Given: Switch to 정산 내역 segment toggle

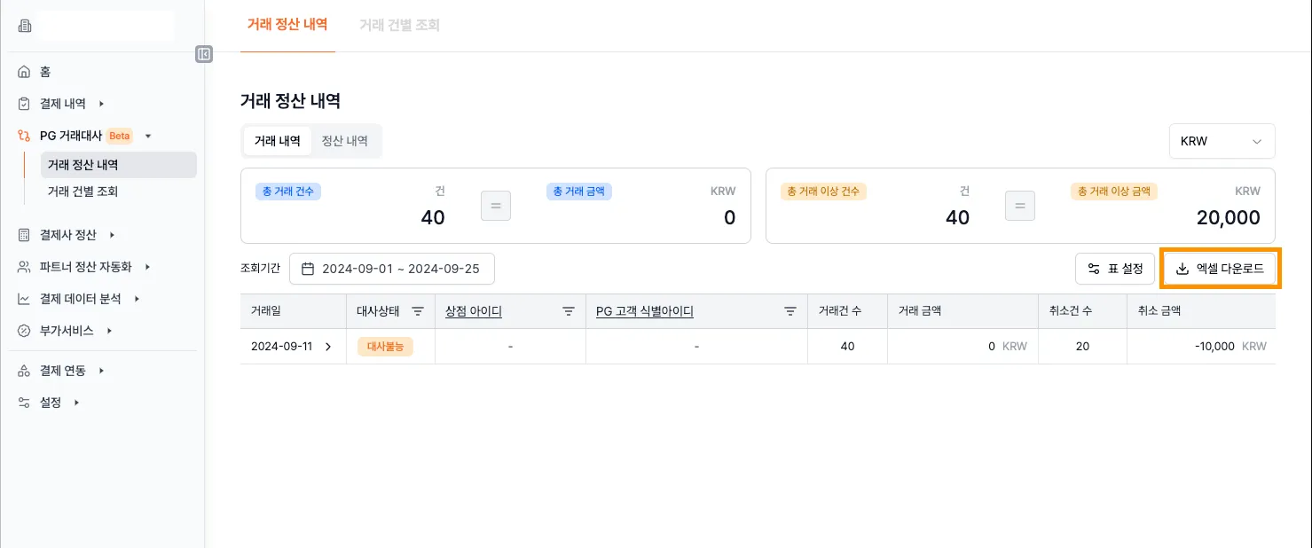Looking at the screenshot, I should click(x=344, y=141).
